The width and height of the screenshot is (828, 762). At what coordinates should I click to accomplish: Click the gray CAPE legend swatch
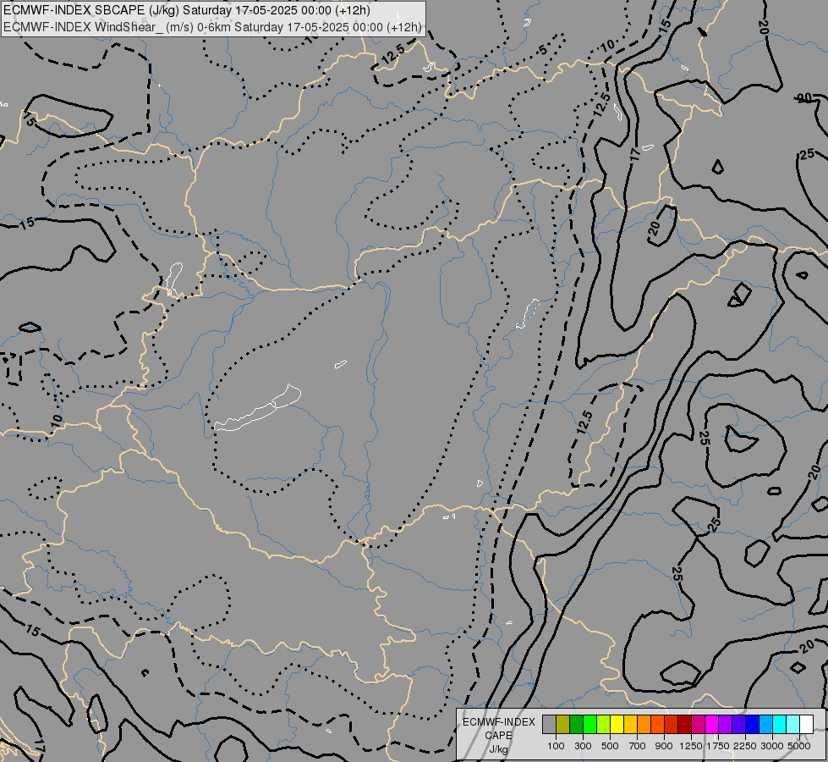549,724
